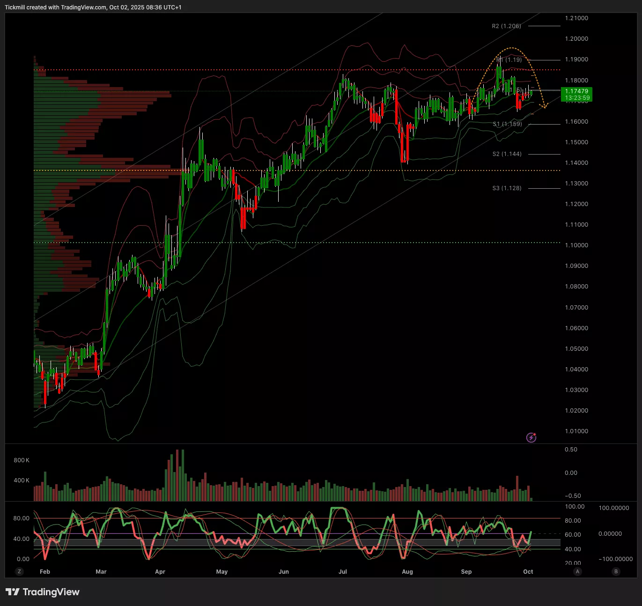Click the TradingView logo

pos(43,592)
